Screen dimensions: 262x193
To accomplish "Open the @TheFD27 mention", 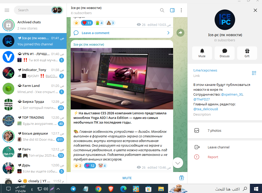I will click(x=202, y=99).
